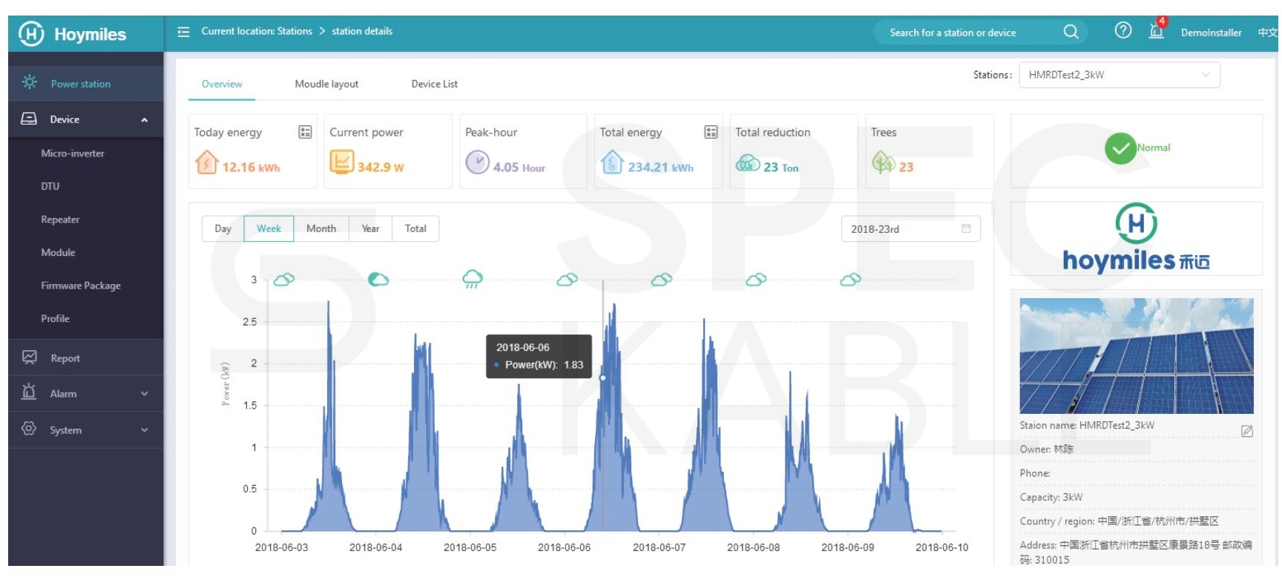Screen dimensions: 1282x580
Task: Click the Current power chart icon
Action: click(x=342, y=162)
